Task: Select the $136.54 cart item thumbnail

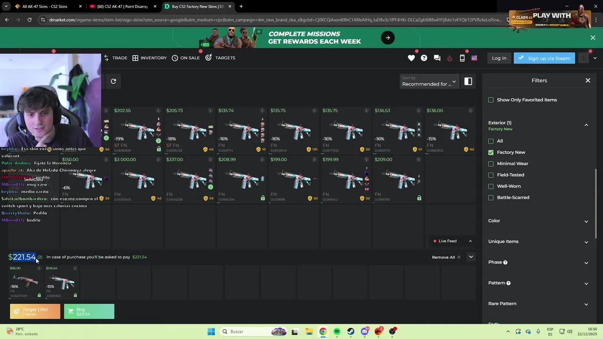Action: point(61,282)
